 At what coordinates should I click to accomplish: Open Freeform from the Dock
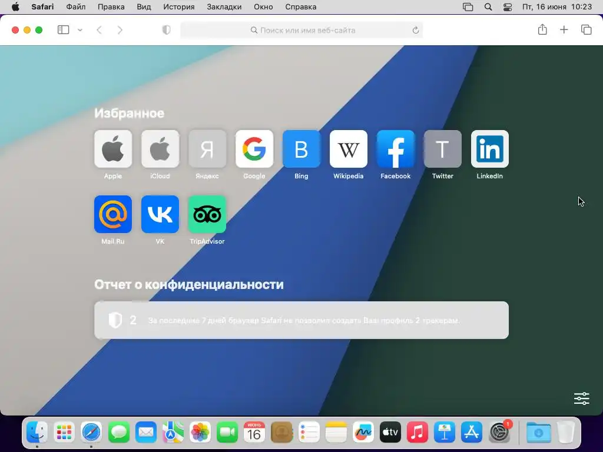click(363, 433)
